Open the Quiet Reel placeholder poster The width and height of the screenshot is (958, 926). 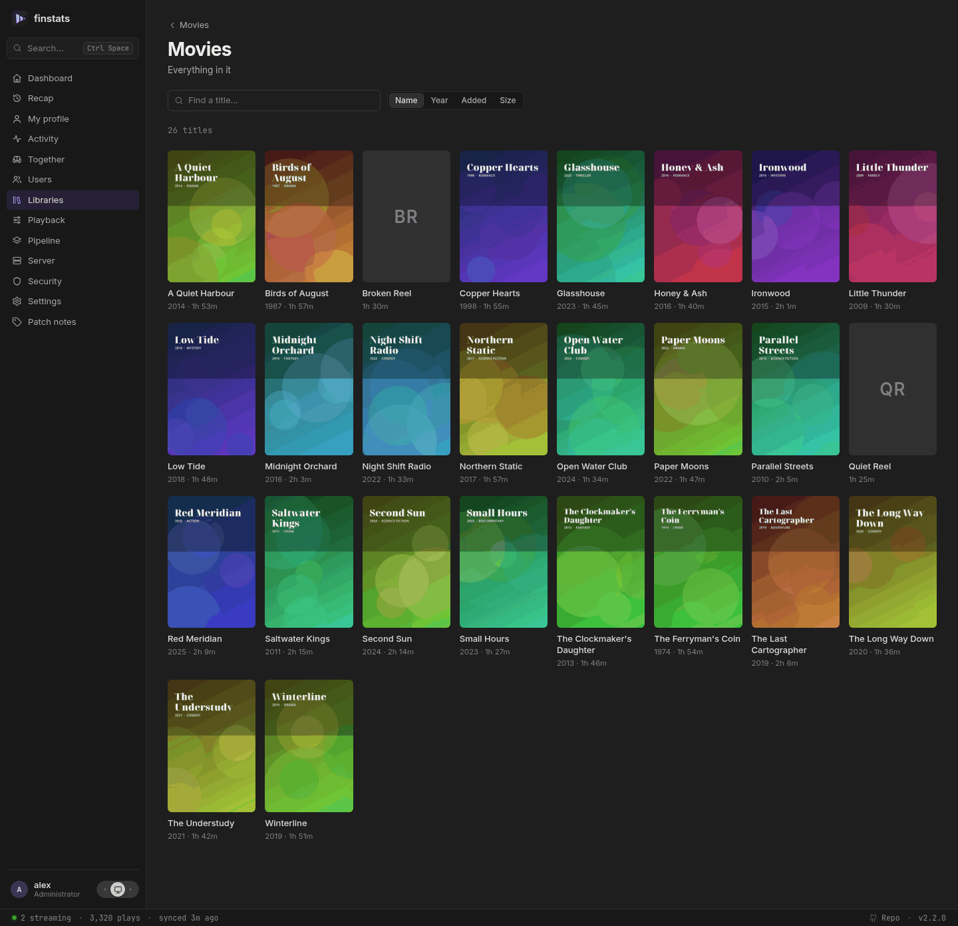893,389
